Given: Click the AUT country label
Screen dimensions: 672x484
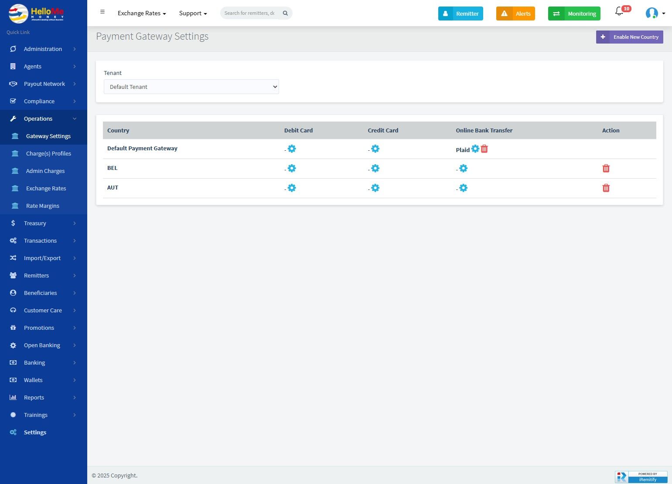Looking at the screenshot, I should [113, 187].
